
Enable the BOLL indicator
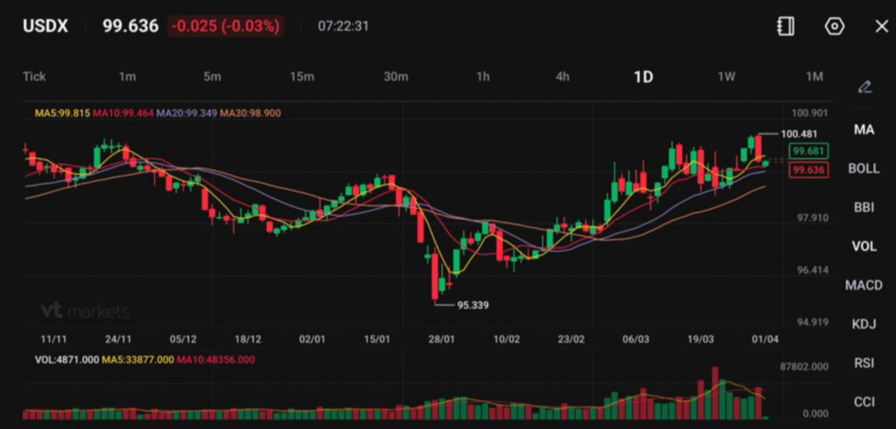point(864,169)
